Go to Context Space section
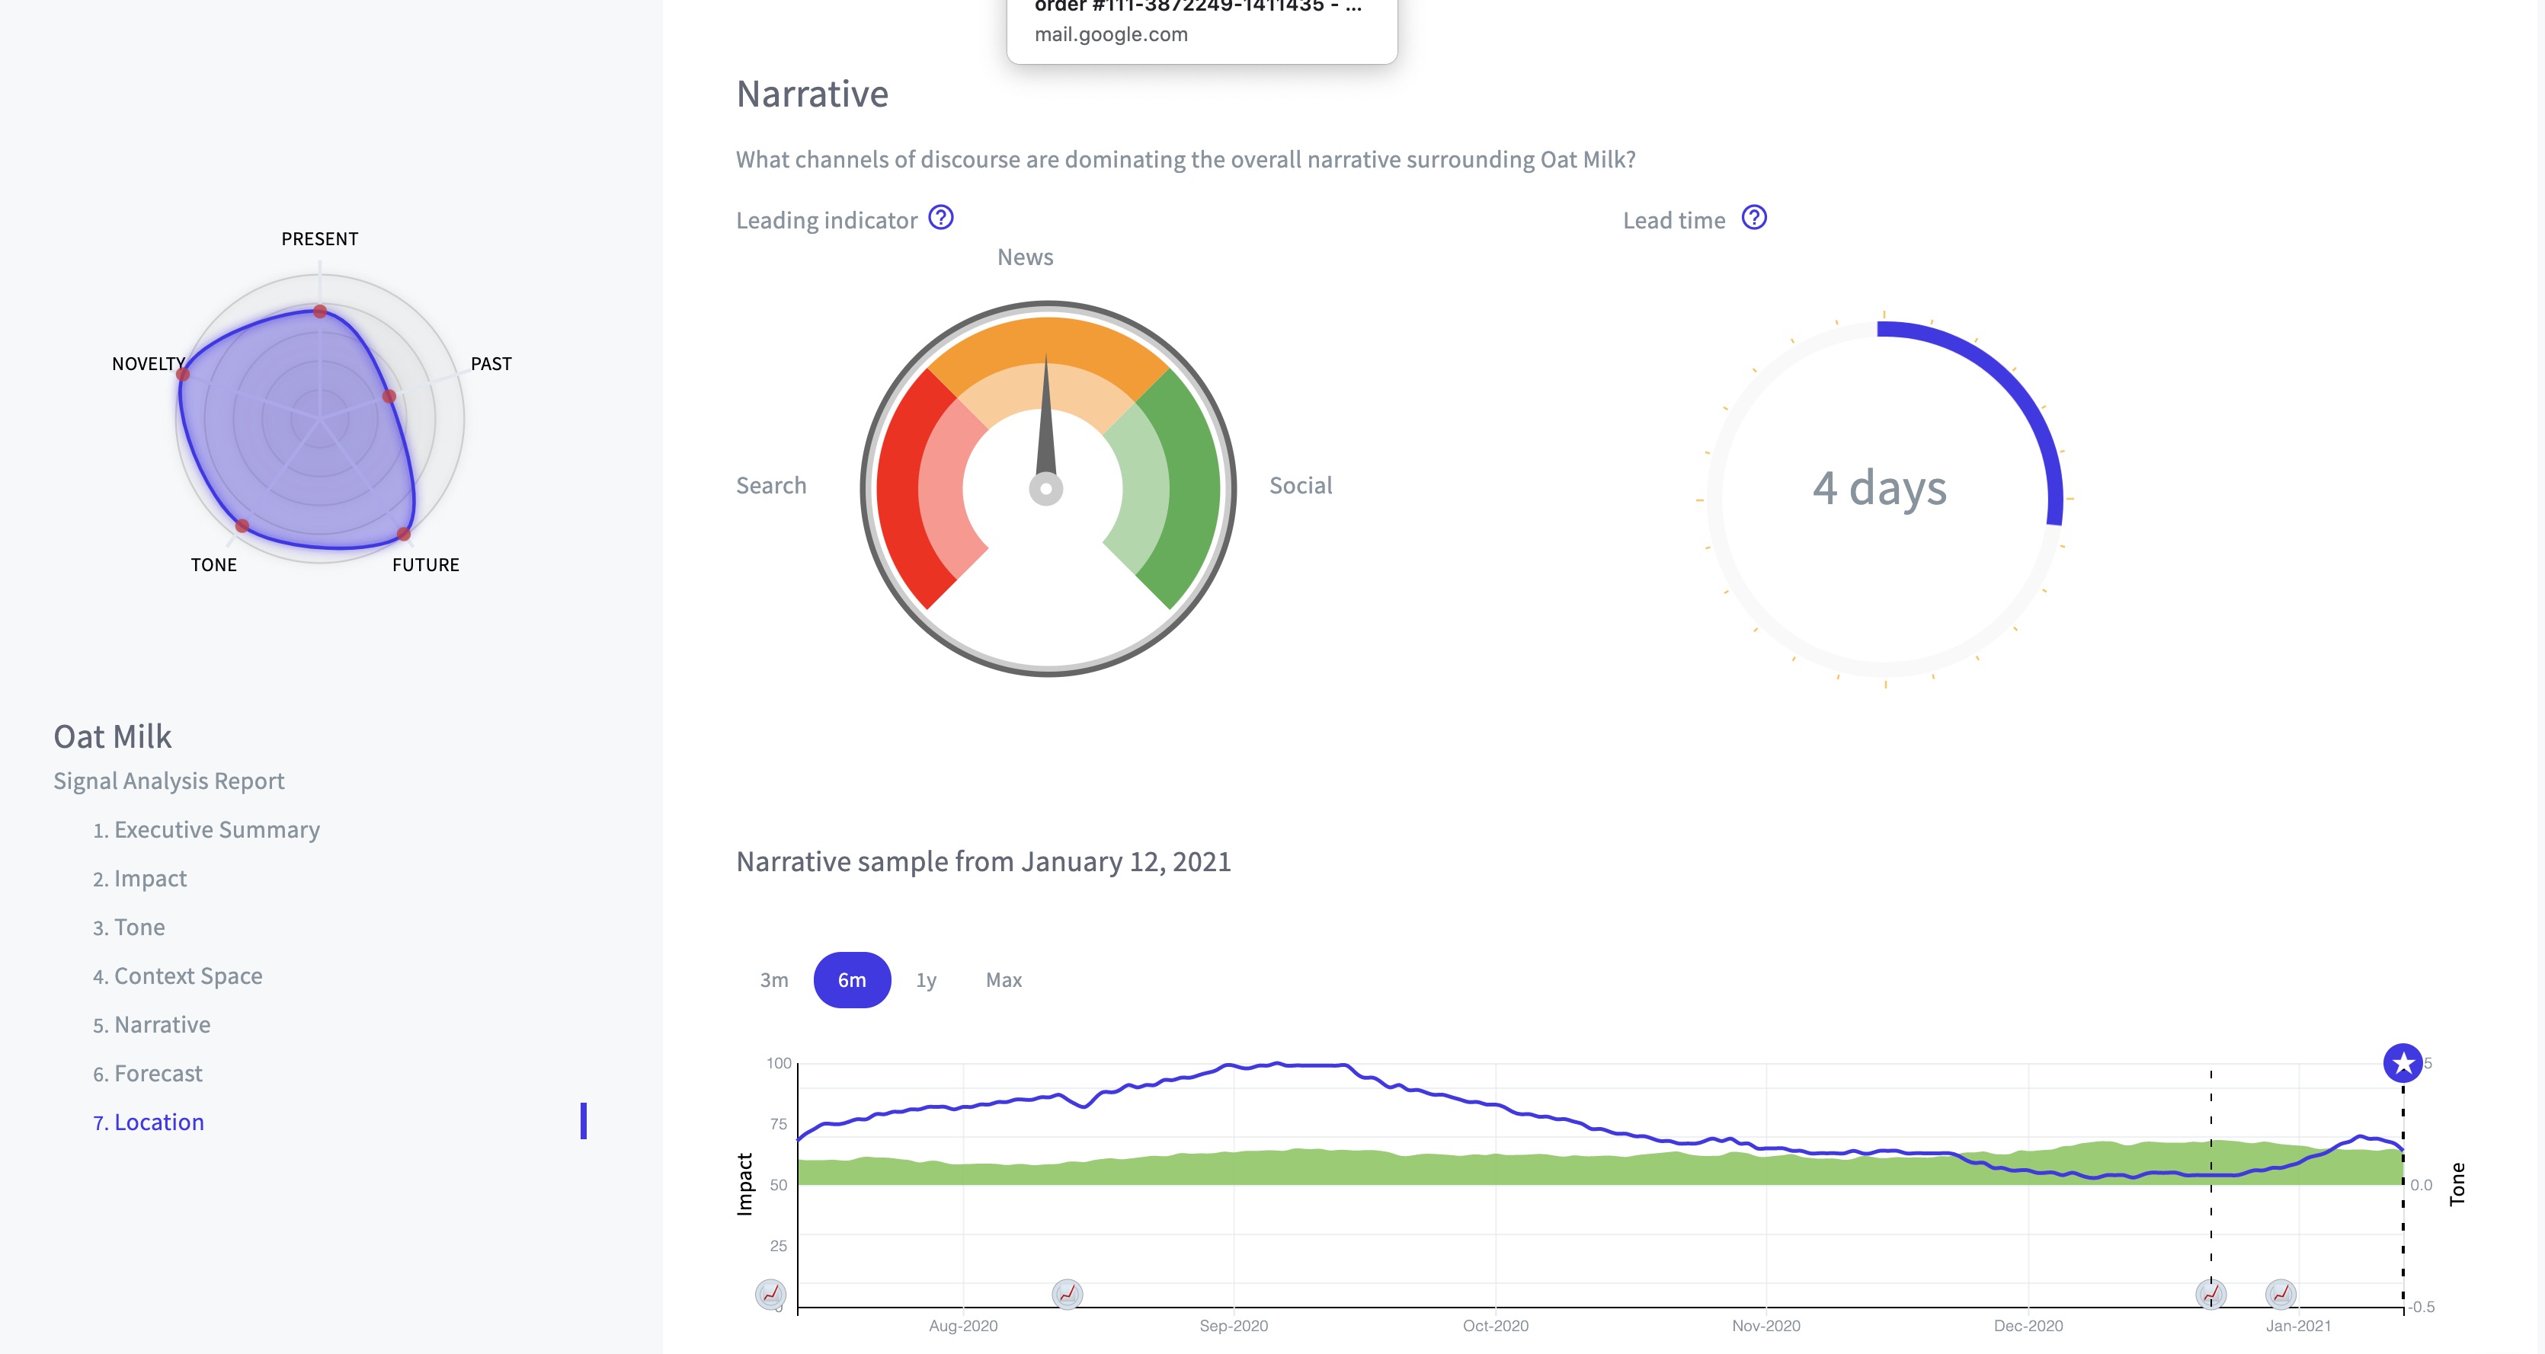The image size is (2545, 1354). [x=187, y=976]
